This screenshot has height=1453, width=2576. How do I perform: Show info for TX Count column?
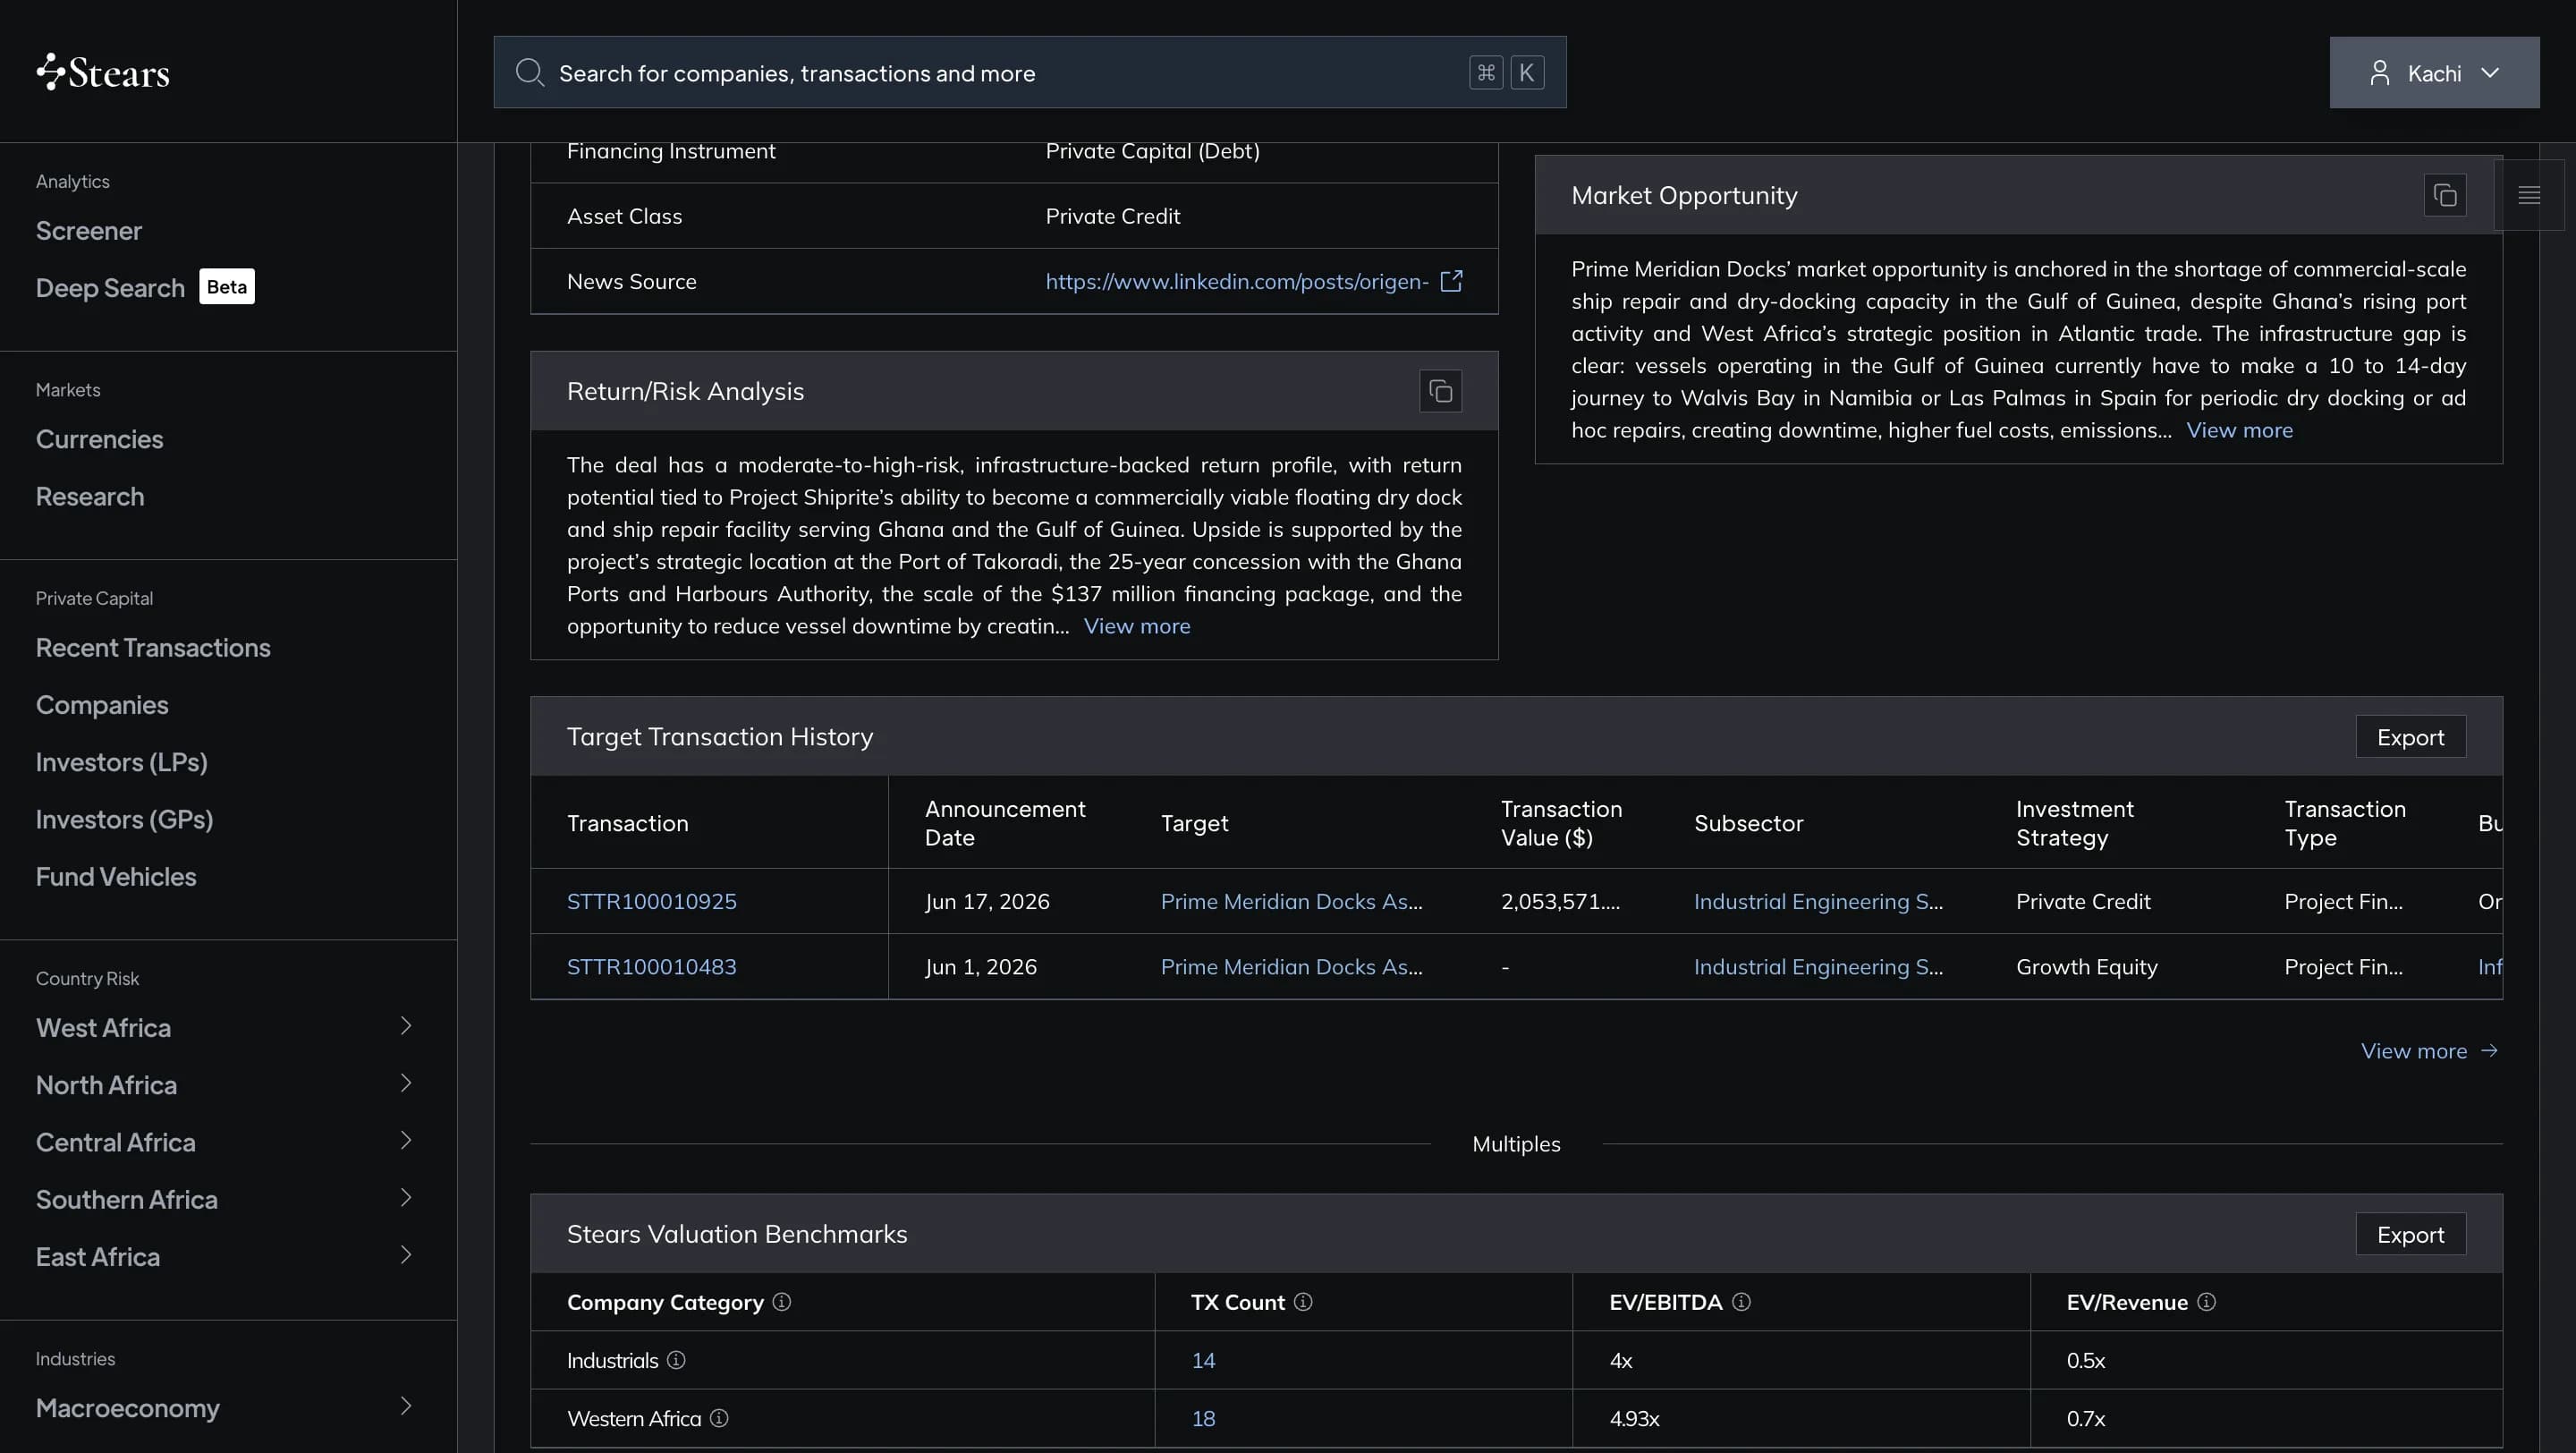coord(1303,1302)
